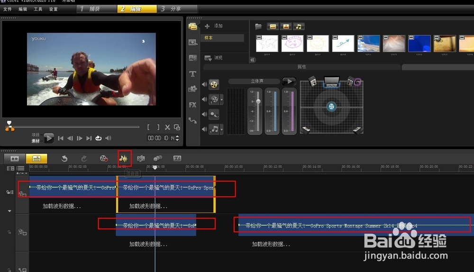Open the Title (T) library icon

(192, 74)
